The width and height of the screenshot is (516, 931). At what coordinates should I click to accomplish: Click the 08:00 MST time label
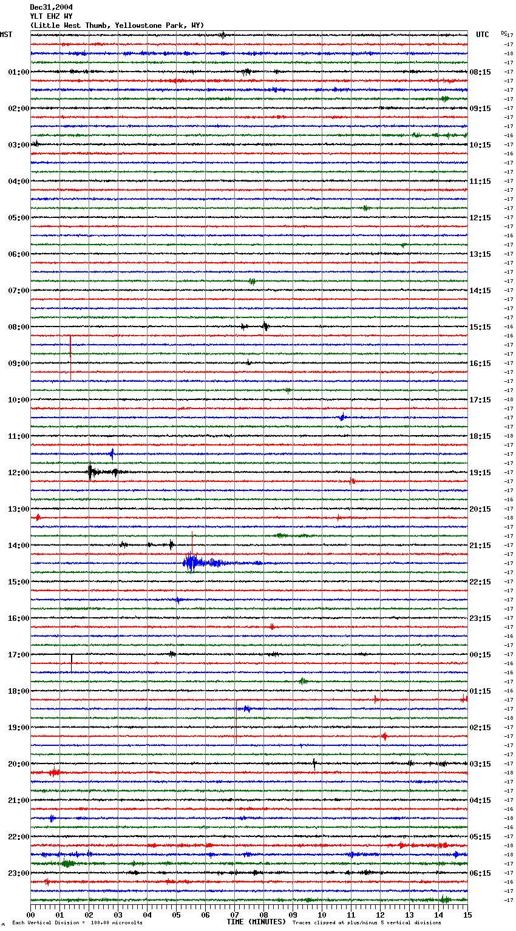tap(19, 327)
